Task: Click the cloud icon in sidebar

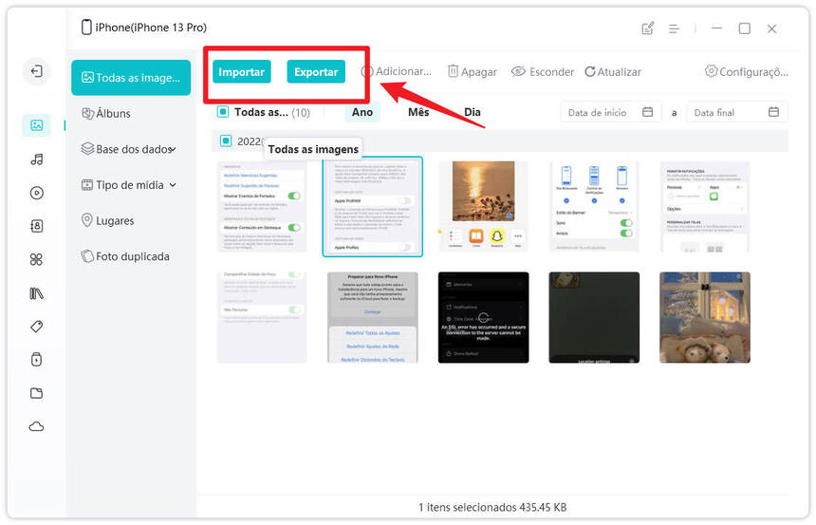Action: pos(36,426)
